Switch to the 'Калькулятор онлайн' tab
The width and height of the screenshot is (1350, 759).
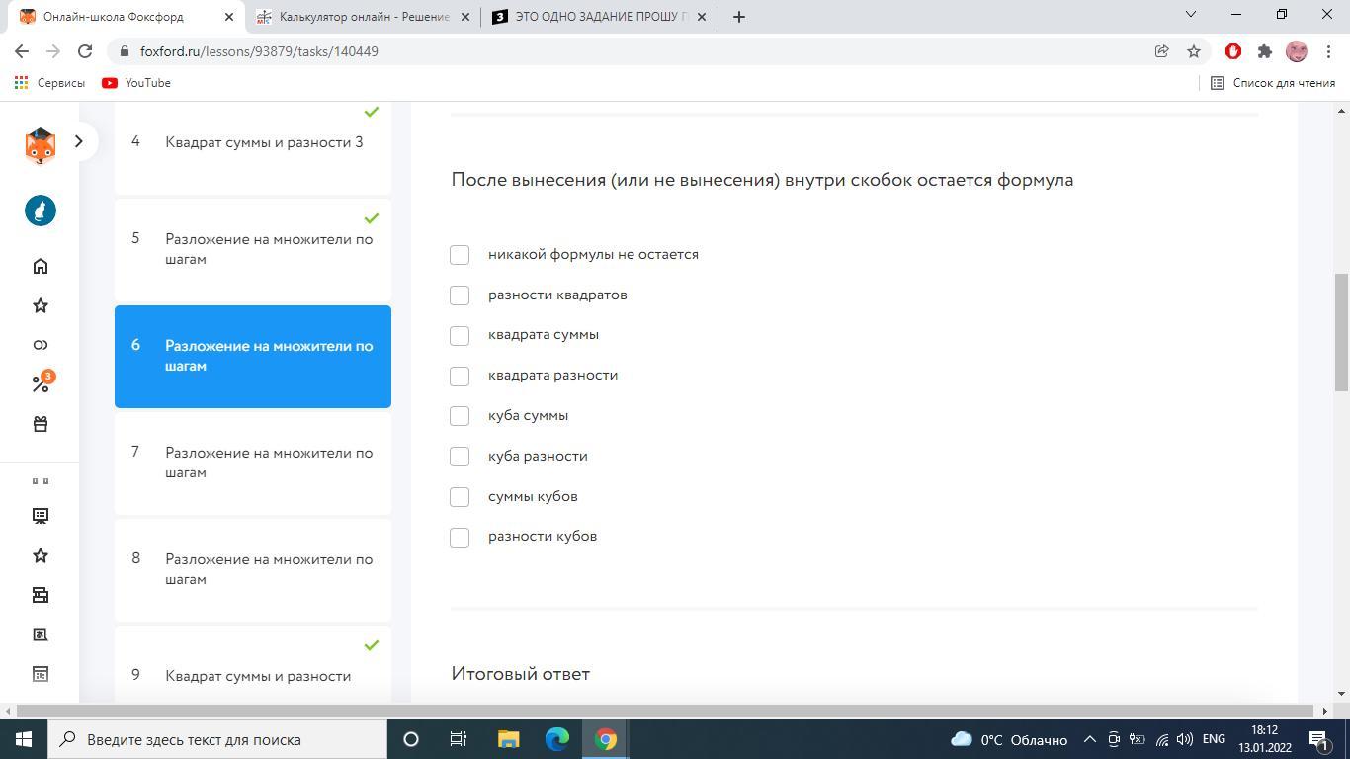pyautogui.click(x=363, y=17)
